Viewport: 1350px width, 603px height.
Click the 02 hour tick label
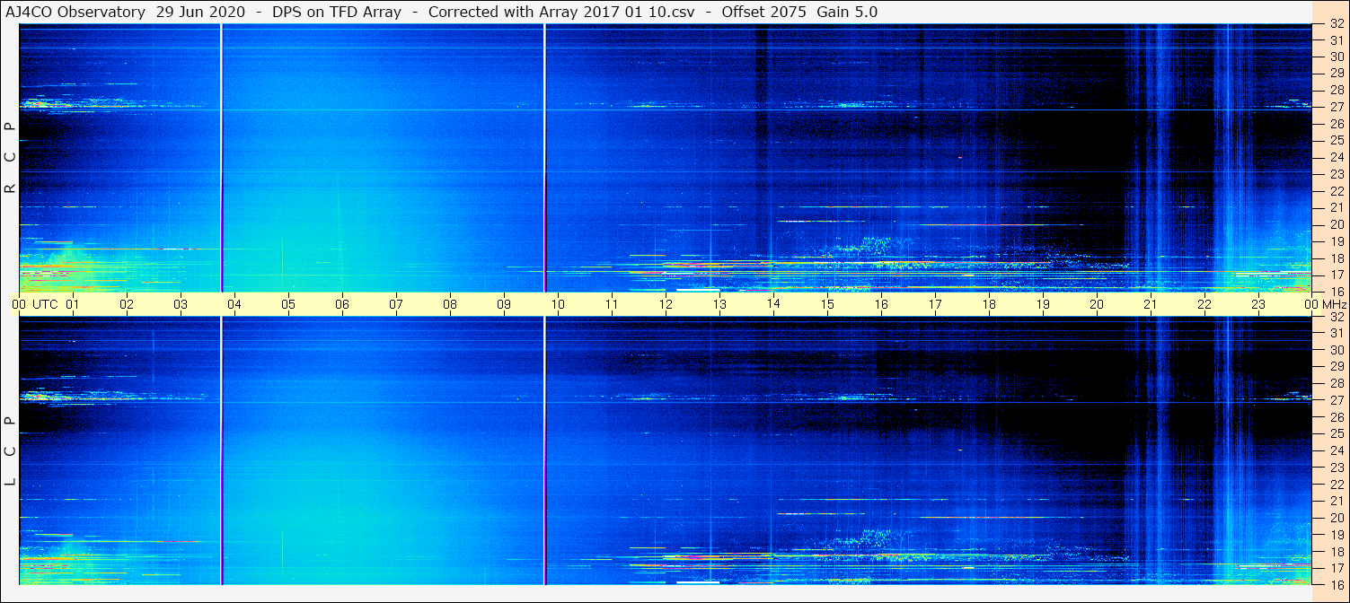[x=127, y=304]
